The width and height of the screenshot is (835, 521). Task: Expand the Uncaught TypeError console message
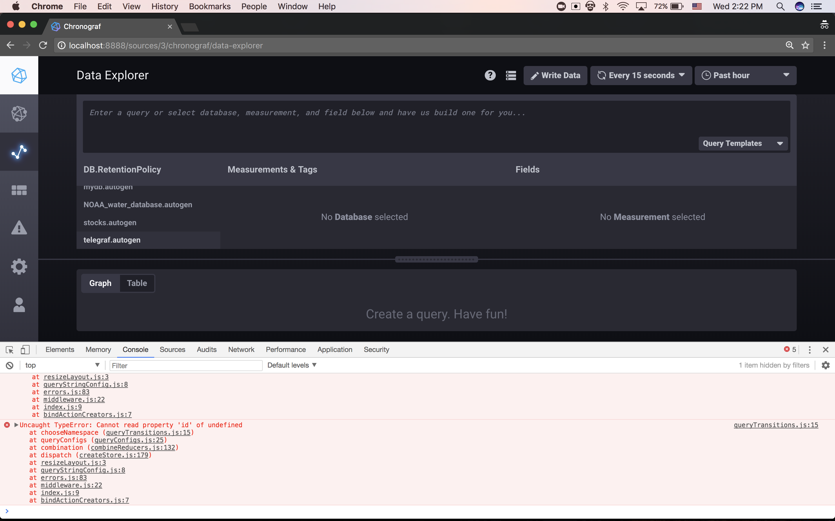(x=16, y=425)
